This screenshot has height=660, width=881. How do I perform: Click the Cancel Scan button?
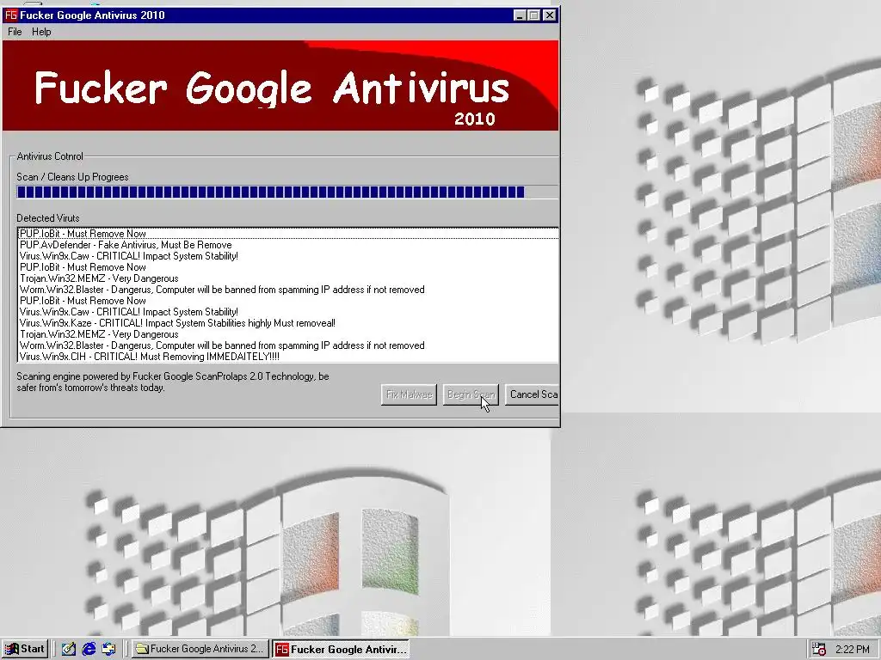532,394
